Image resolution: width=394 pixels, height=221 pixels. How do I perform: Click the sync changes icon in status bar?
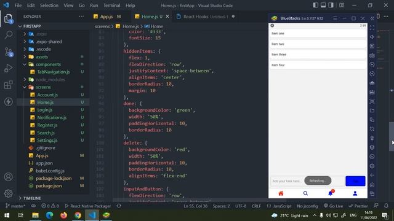click(119, 206)
